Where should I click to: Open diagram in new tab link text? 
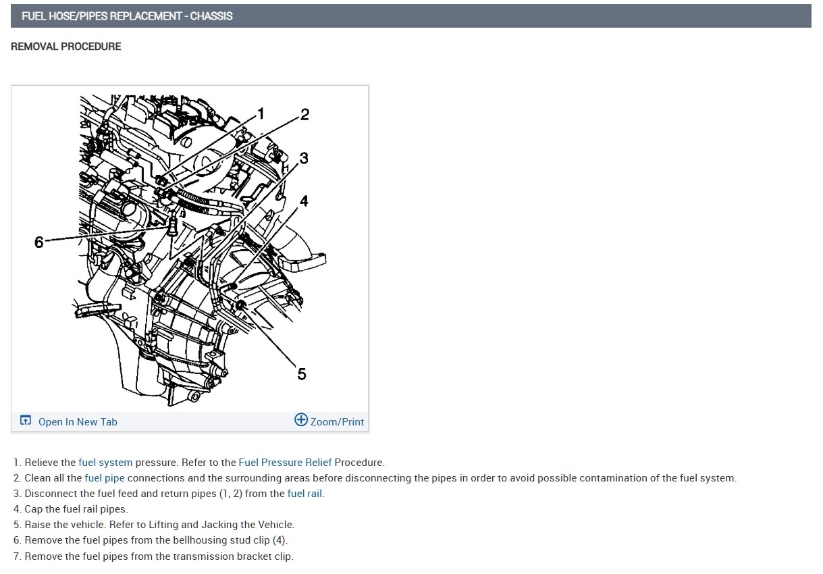(78, 422)
